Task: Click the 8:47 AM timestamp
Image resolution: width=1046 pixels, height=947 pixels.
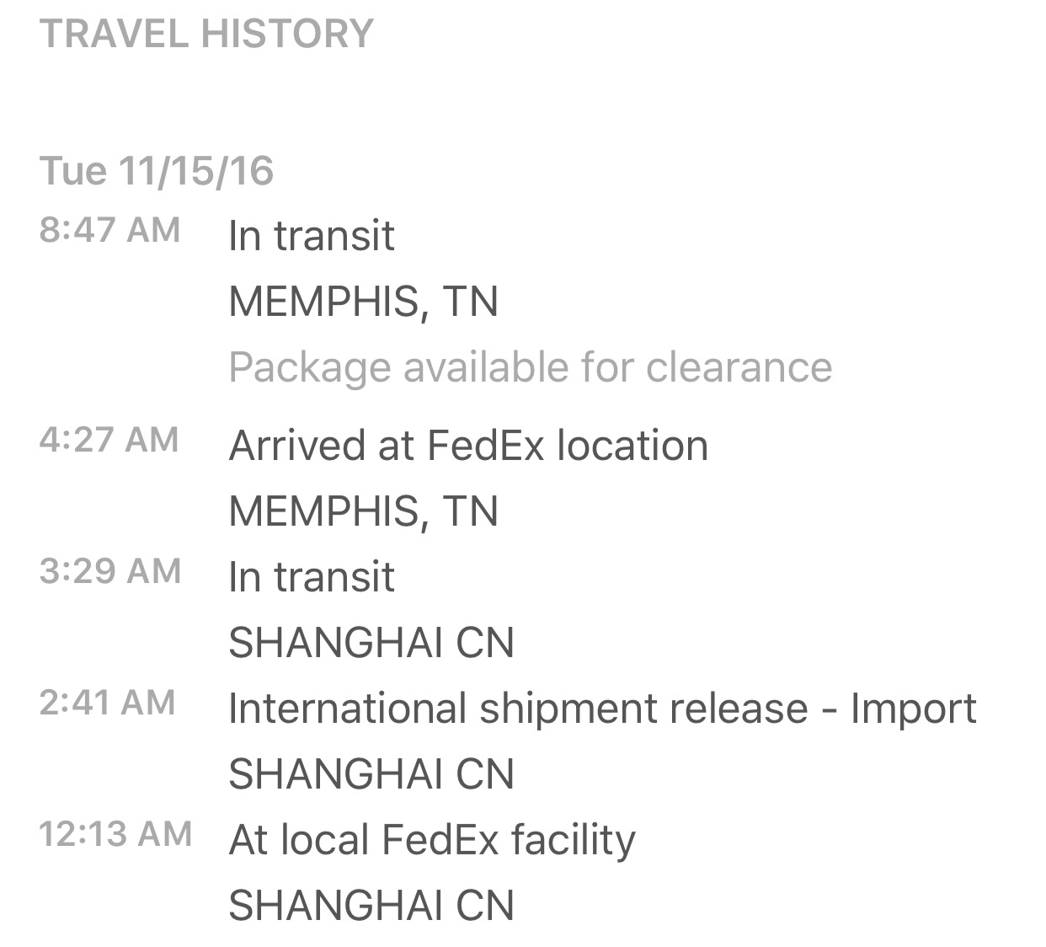Action: [x=109, y=230]
